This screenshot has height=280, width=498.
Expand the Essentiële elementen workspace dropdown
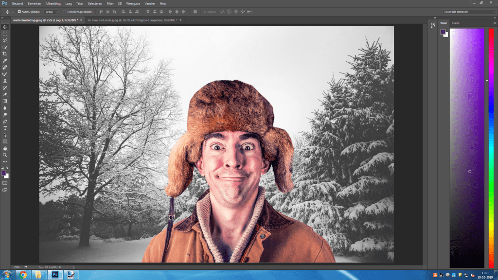pyautogui.click(x=468, y=11)
